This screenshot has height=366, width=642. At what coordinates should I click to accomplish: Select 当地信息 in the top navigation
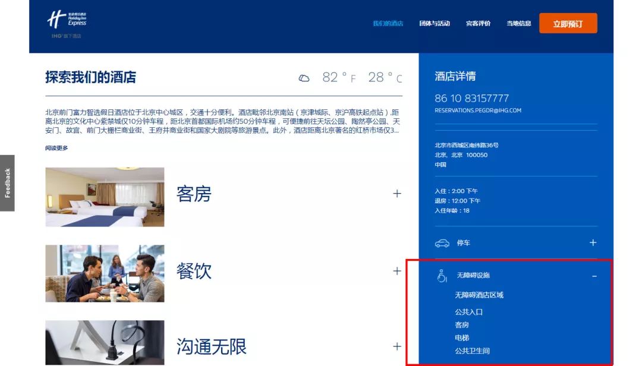[518, 24]
